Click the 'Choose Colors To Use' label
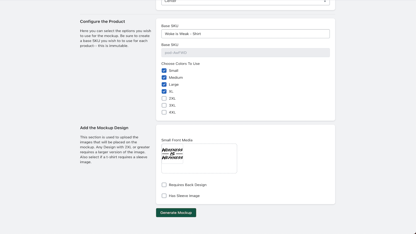Screen dimensions: 416x234 pyautogui.click(x=180, y=63)
